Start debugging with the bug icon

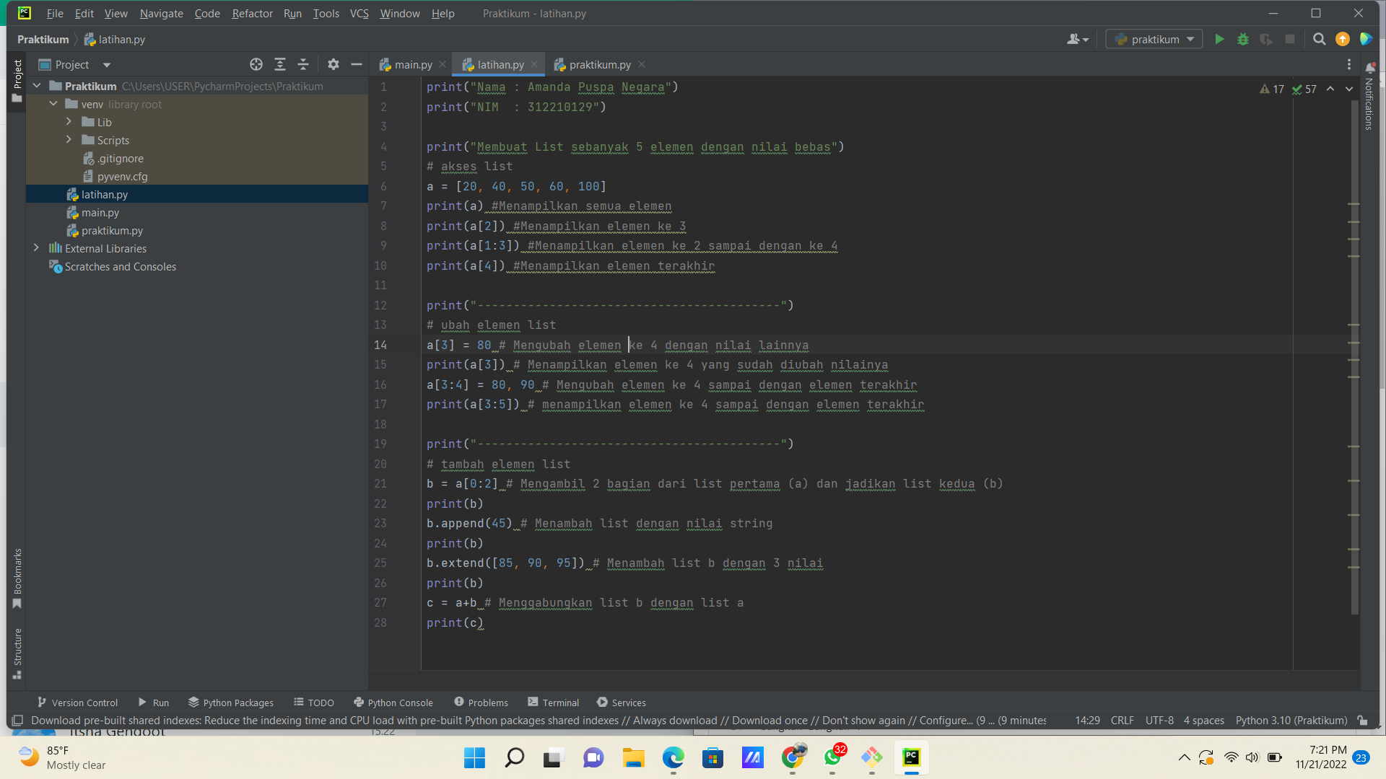(1242, 39)
